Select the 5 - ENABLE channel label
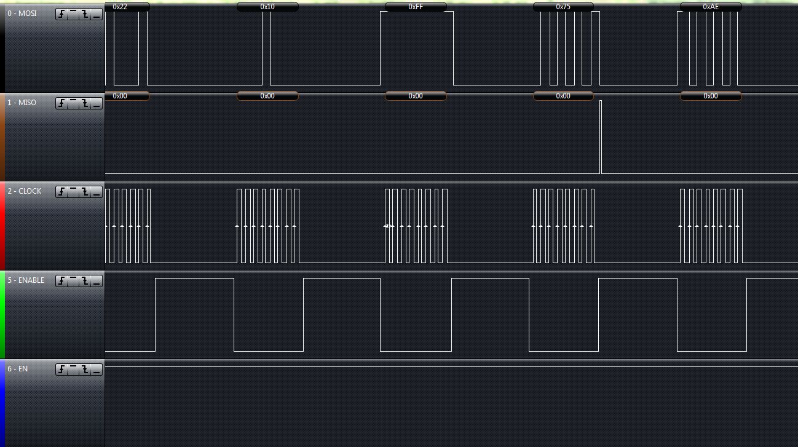 point(26,280)
